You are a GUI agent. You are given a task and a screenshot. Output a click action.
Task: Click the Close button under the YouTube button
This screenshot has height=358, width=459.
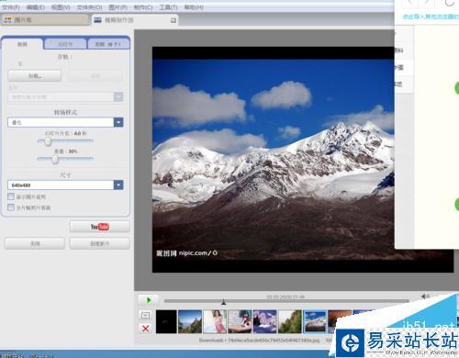click(35, 244)
